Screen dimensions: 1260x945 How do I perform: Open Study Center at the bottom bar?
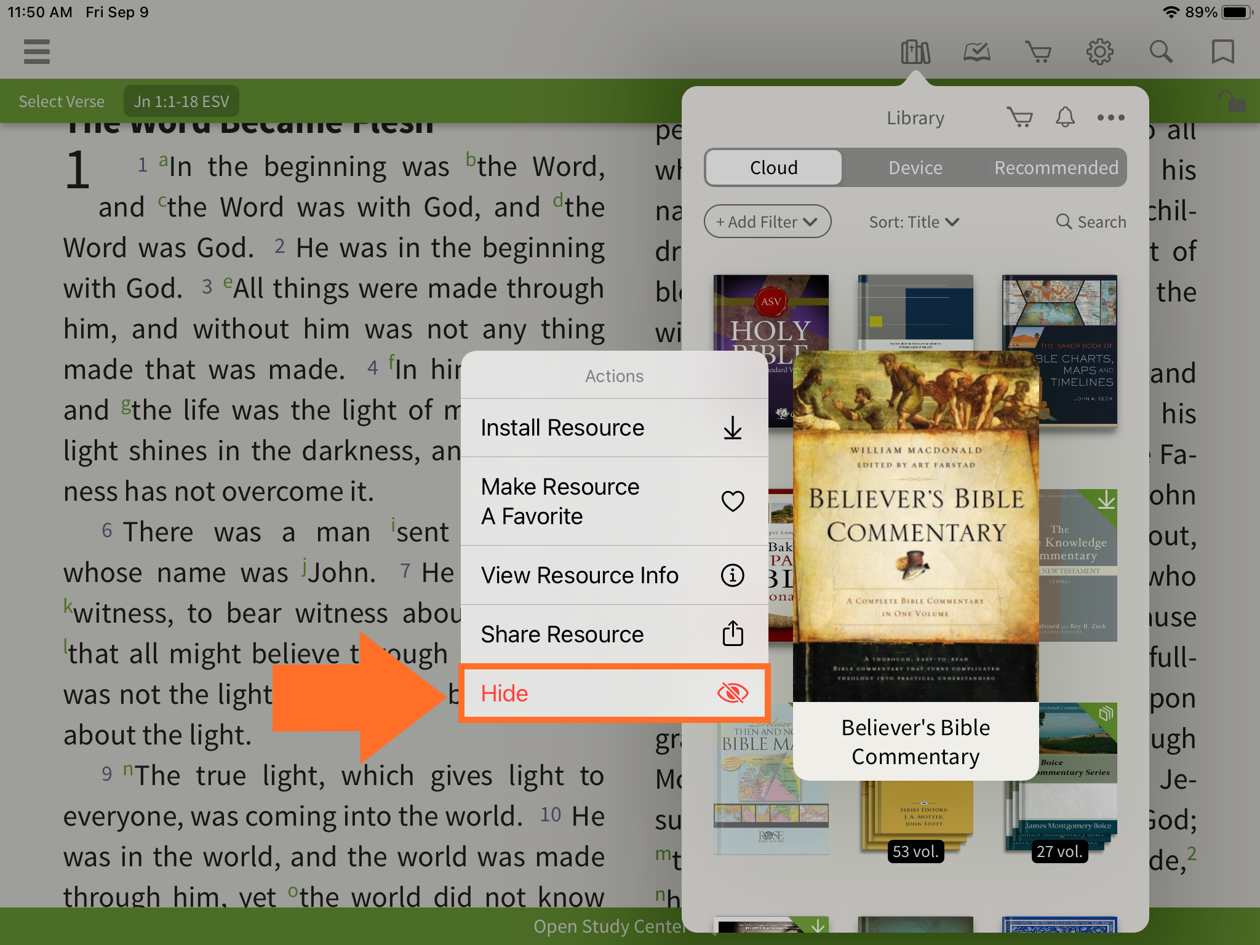(609, 926)
